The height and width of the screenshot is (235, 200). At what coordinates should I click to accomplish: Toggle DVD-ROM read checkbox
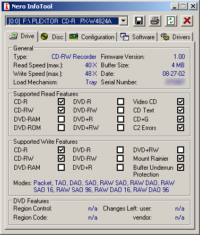61,127
